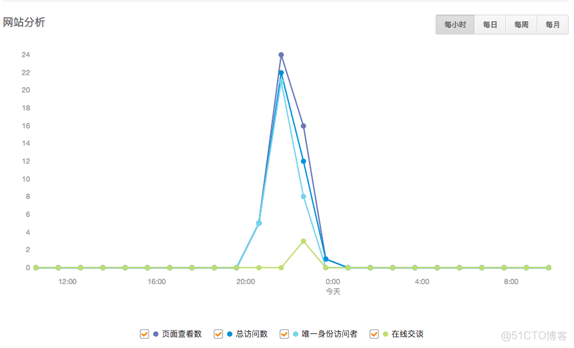Switch to 每月 monthly view tab
The width and height of the screenshot is (574, 348).
coord(553,25)
